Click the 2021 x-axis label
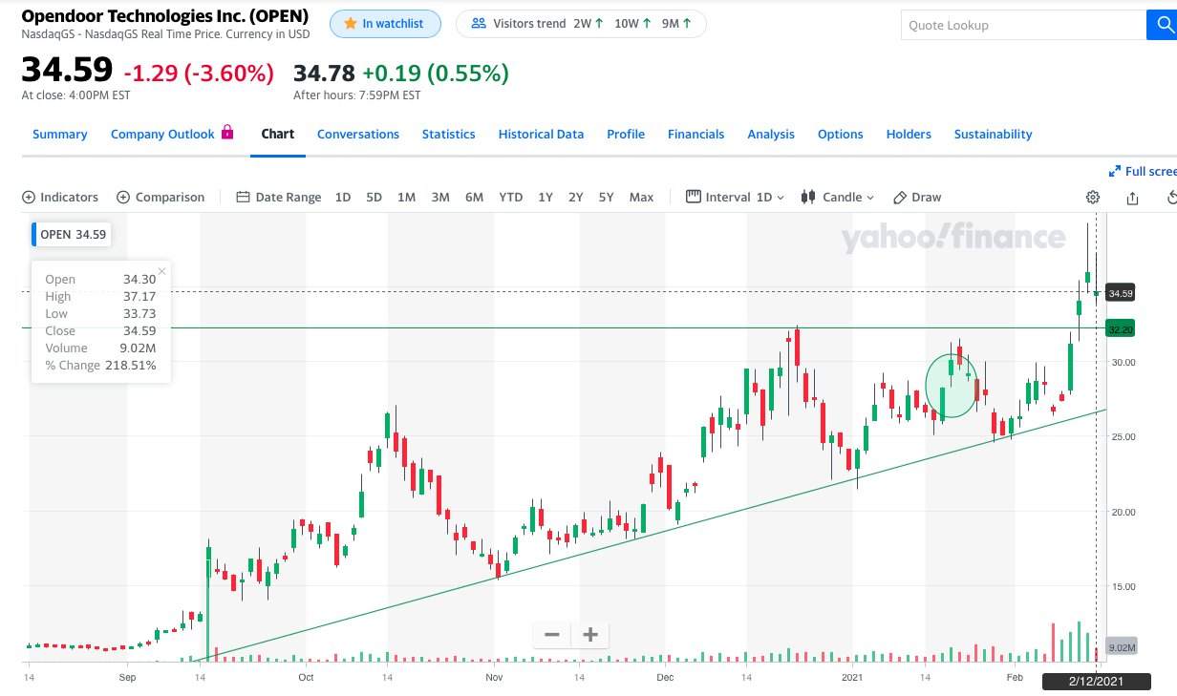The height and width of the screenshot is (696, 1177). [x=853, y=678]
